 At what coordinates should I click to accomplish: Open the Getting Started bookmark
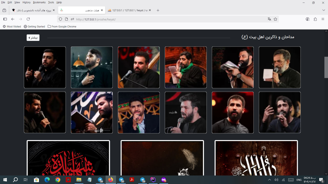(x=34, y=27)
